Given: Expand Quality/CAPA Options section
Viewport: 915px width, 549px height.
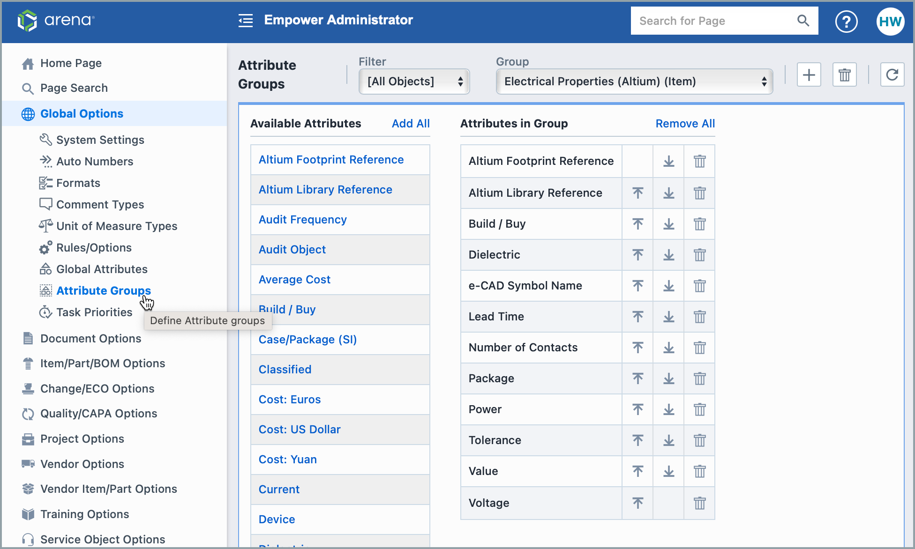Looking at the screenshot, I should pos(98,413).
